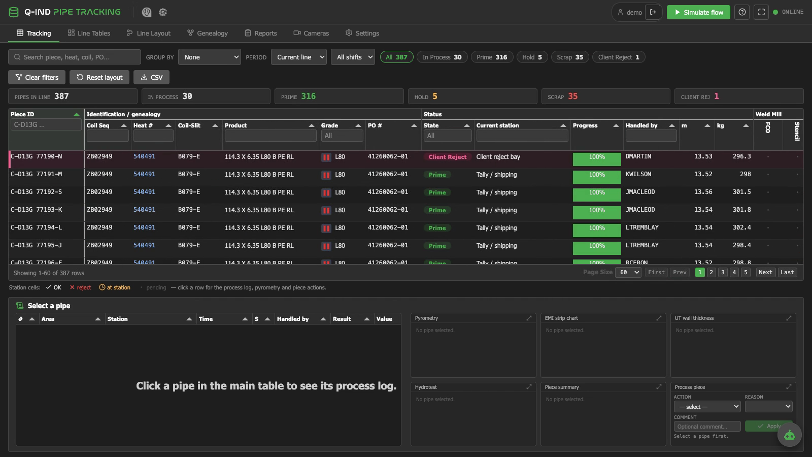The width and height of the screenshot is (812, 457).
Task: Expand the EMI strip chart panel
Action: [x=659, y=318]
